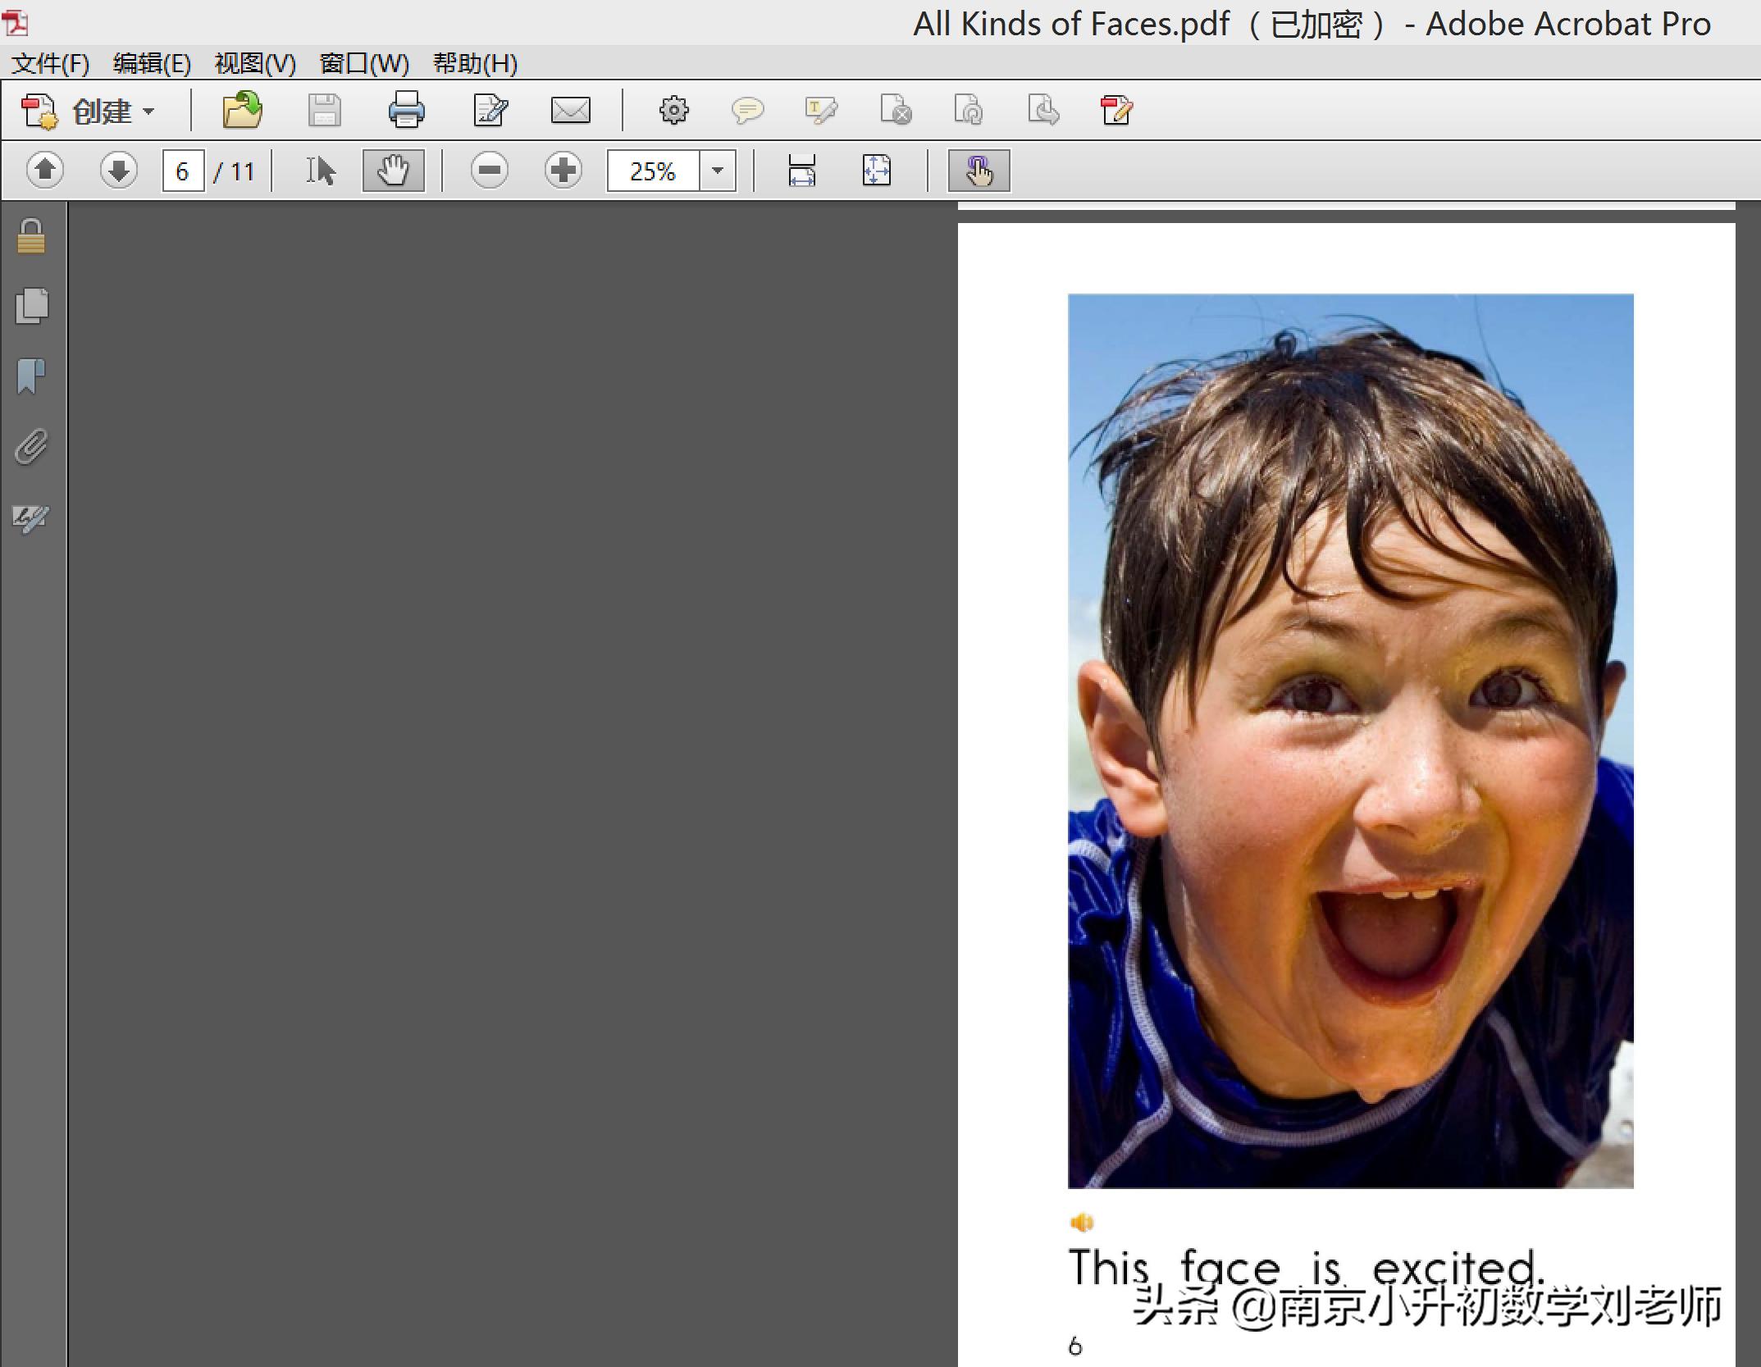1761x1367 pixels.
Task: Show the attachments paperclip panel
Action: point(31,447)
